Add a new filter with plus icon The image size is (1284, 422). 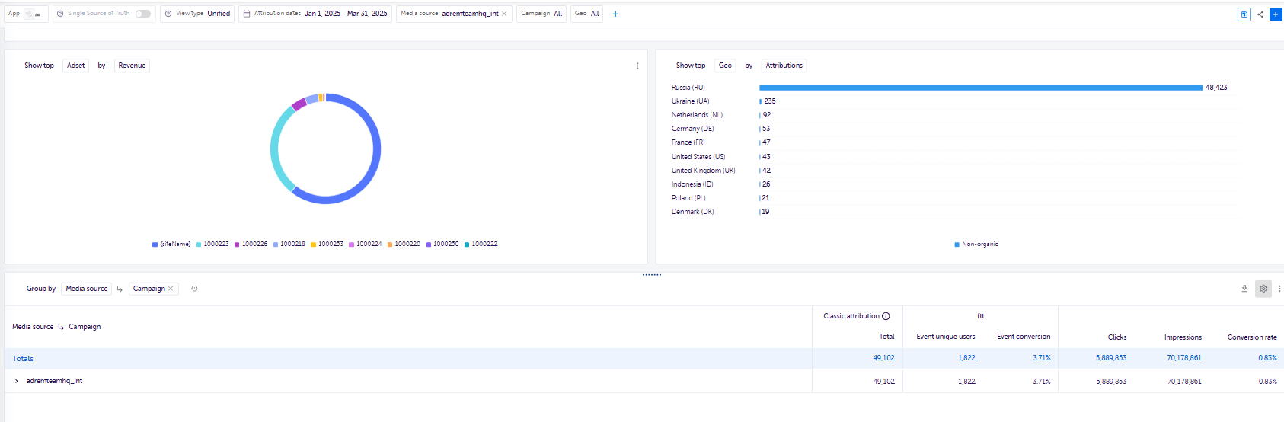coord(615,14)
